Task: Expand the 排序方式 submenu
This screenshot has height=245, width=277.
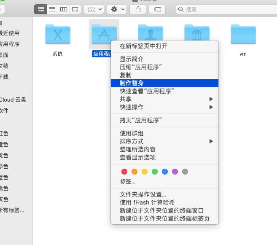Action: [165, 141]
